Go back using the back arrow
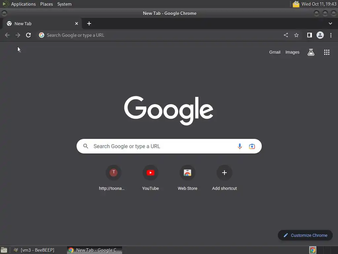 7,35
